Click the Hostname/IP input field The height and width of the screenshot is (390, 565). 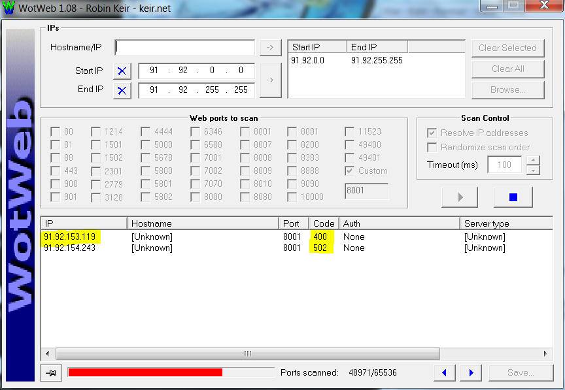[185, 48]
